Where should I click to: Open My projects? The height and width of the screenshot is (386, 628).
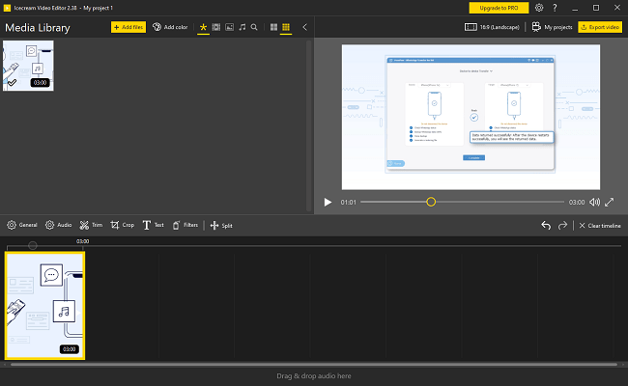(552, 27)
